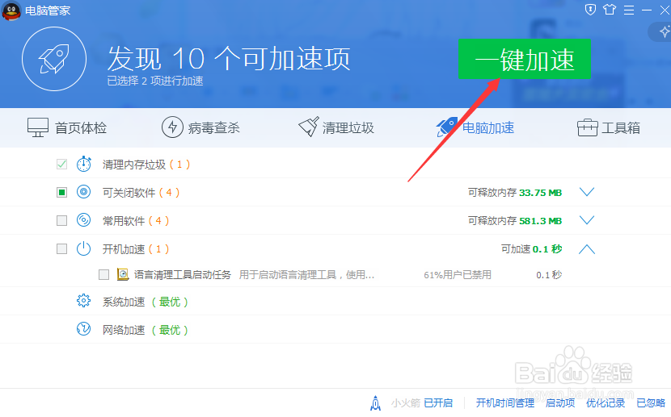Click the sparkle star icon at right edge
The height and width of the screenshot is (417, 671).
click(665, 32)
